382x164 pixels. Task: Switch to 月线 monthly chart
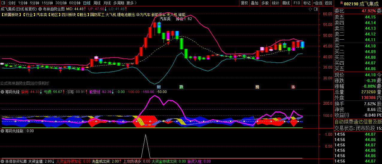tap(107, 3)
